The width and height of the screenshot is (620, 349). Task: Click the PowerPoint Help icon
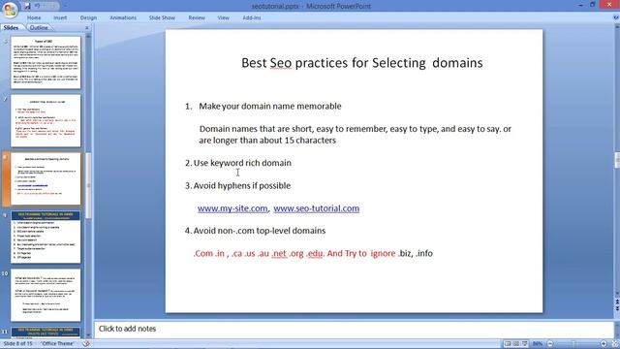coord(615,17)
